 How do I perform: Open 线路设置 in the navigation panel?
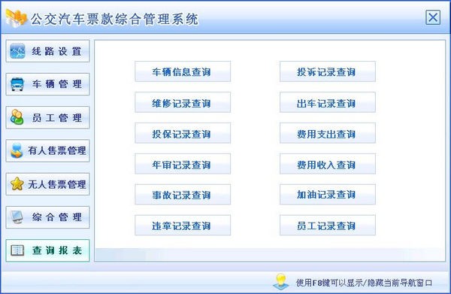click(48, 51)
